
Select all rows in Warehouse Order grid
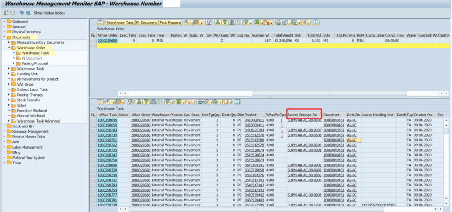pyautogui.click(x=93, y=35)
